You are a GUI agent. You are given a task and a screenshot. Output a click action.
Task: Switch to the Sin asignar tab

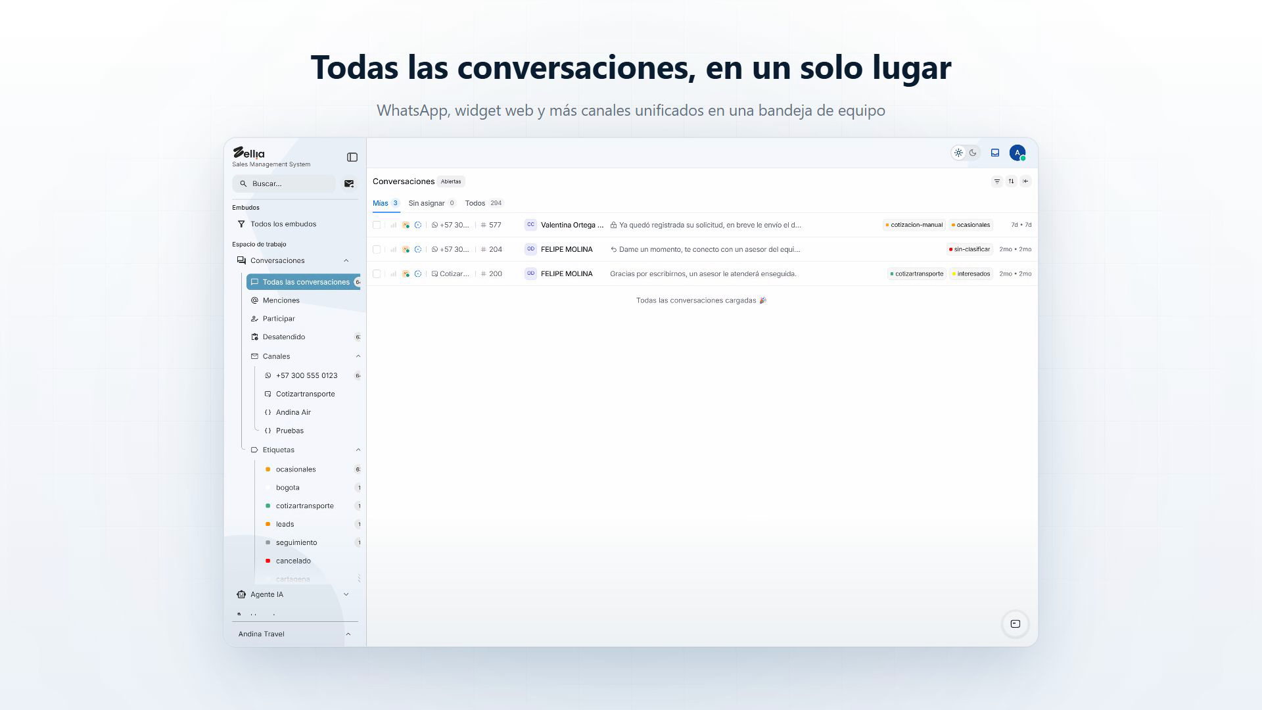(432, 203)
